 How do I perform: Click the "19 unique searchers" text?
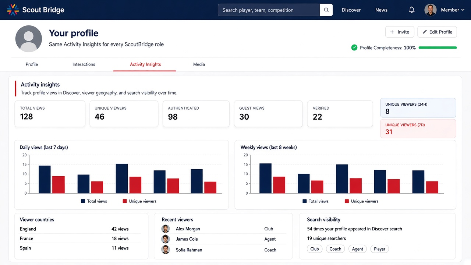[x=326, y=239]
